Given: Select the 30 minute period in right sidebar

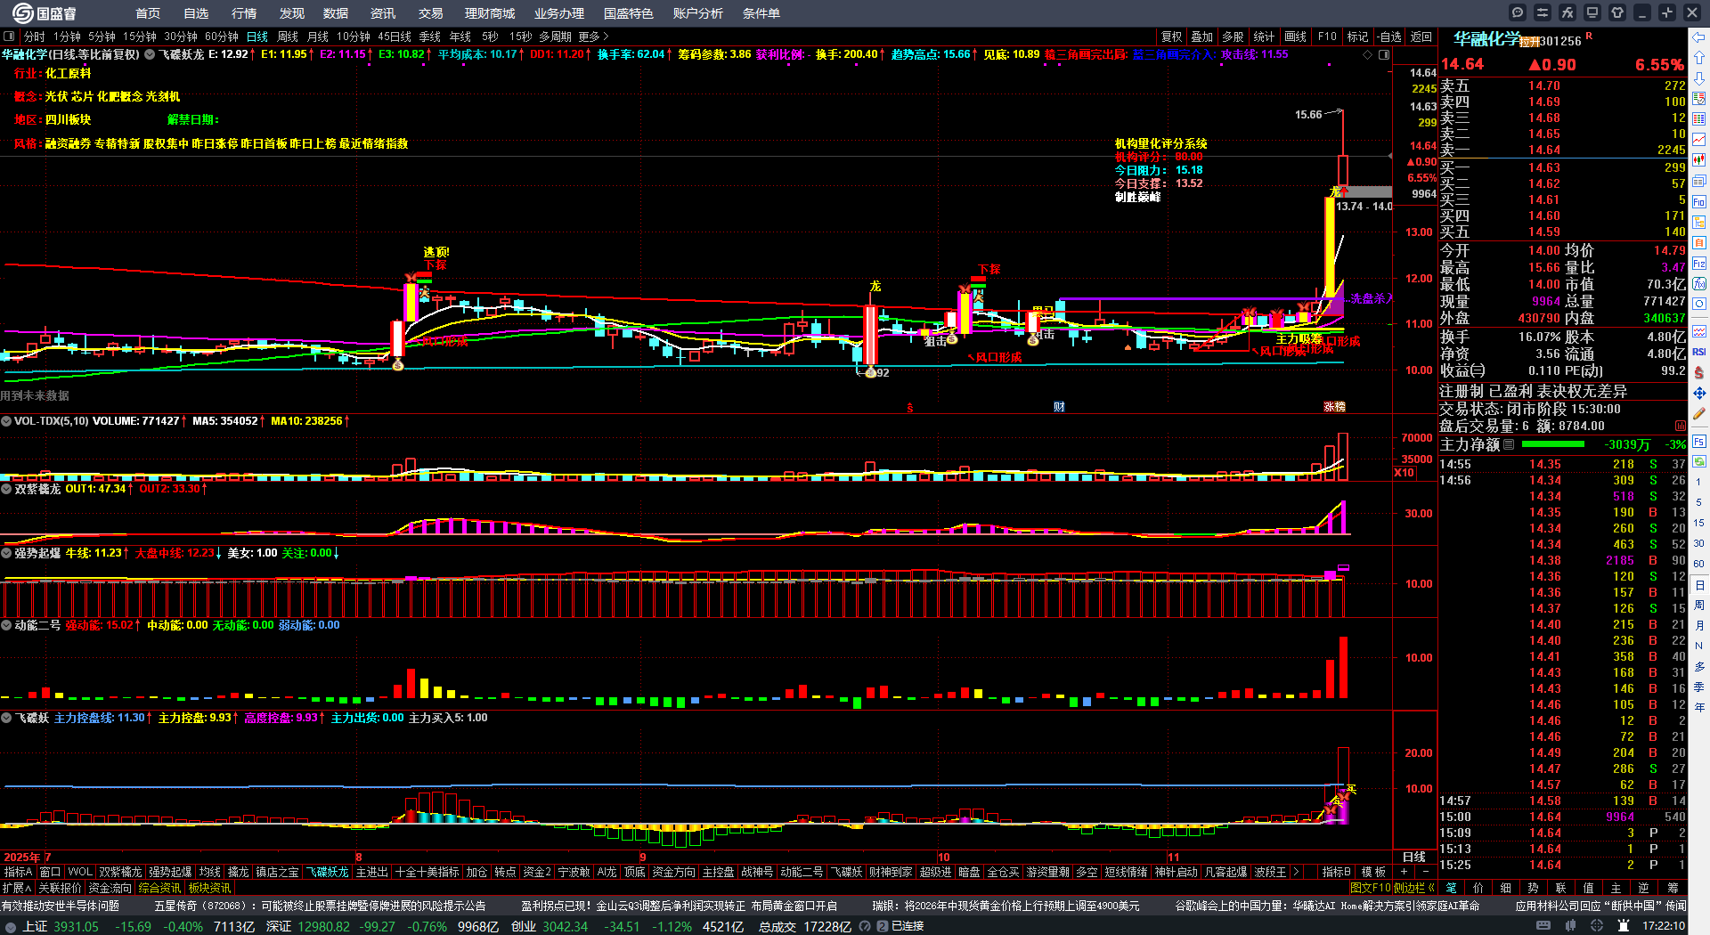Looking at the screenshot, I should point(1699,543).
